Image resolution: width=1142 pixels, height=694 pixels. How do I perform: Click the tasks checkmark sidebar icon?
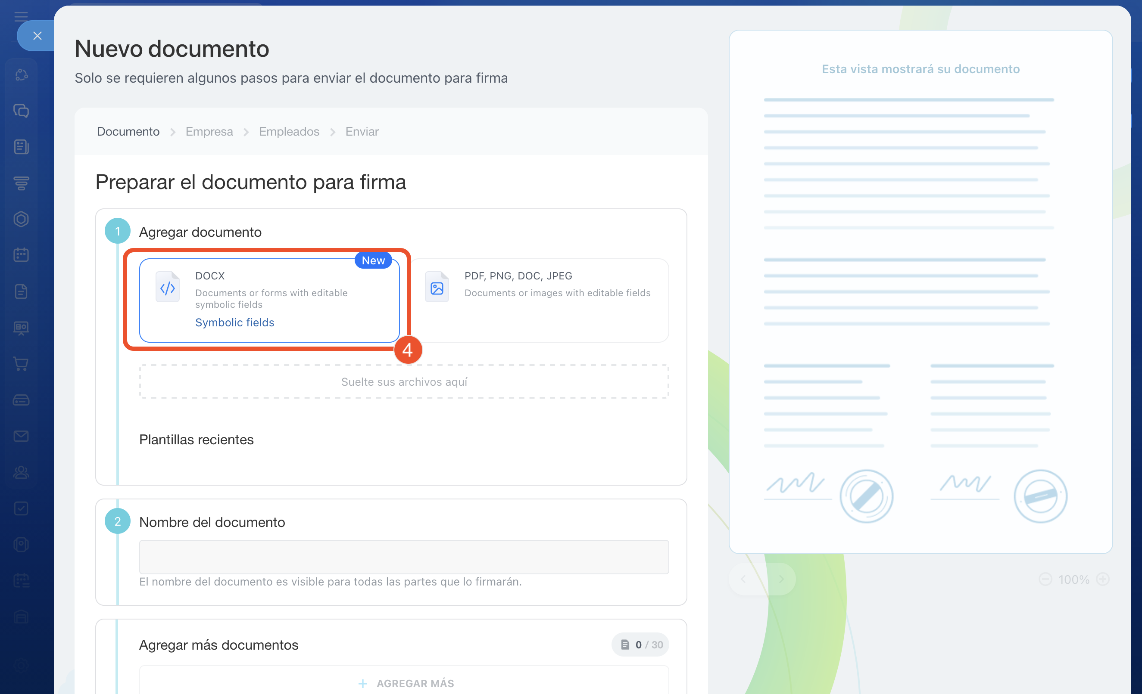pos(21,508)
